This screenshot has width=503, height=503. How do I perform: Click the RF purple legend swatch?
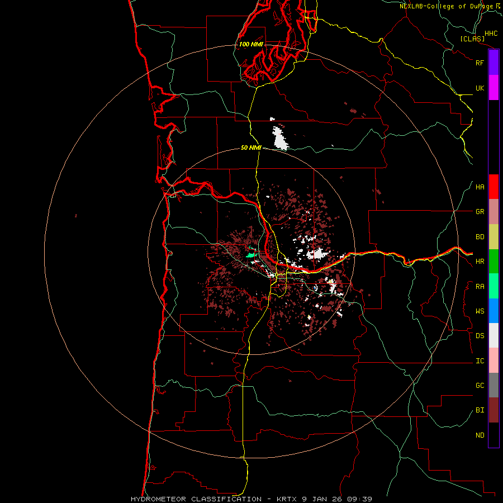[x=493, y=63]
